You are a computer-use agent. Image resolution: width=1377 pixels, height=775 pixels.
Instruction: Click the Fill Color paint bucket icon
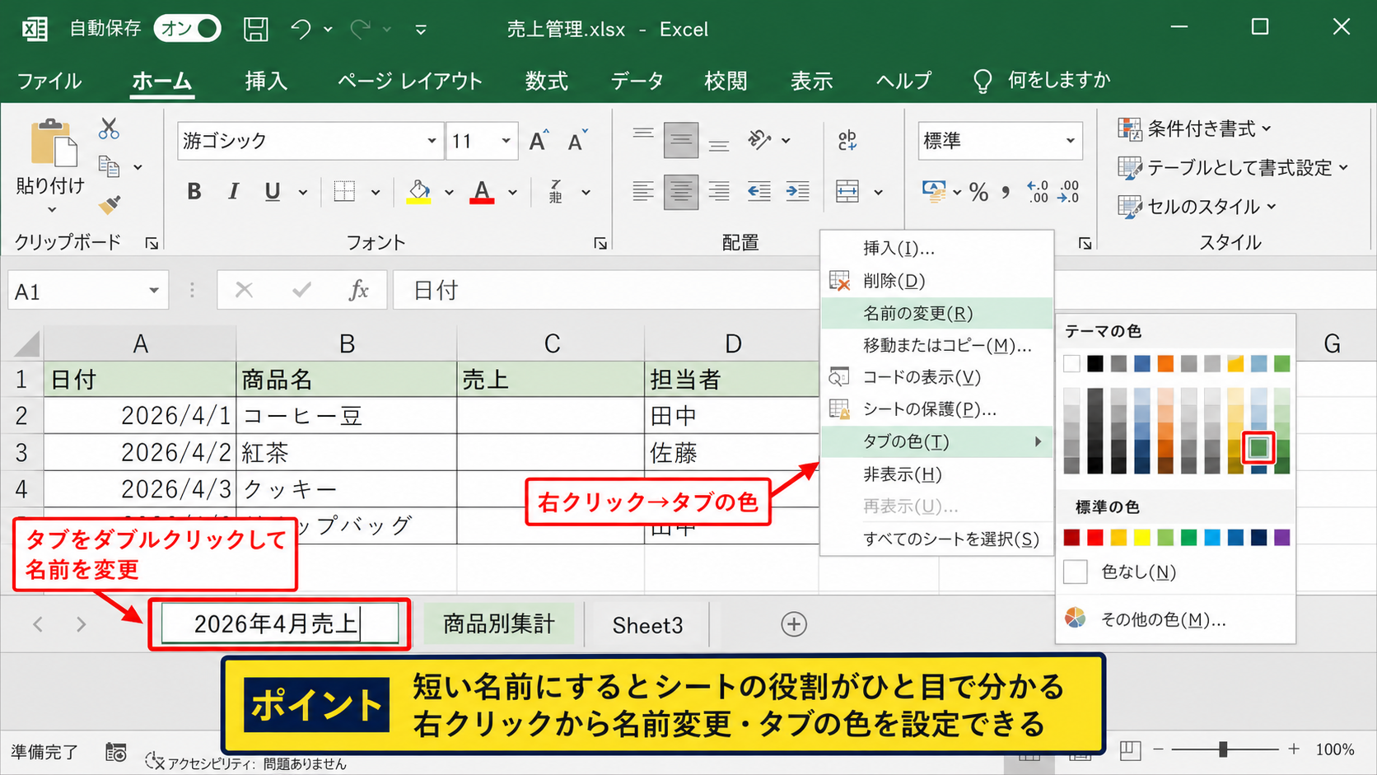pos(419,192)
